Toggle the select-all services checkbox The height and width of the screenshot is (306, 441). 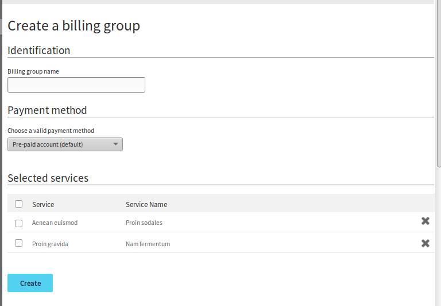[x=19, y=204]
